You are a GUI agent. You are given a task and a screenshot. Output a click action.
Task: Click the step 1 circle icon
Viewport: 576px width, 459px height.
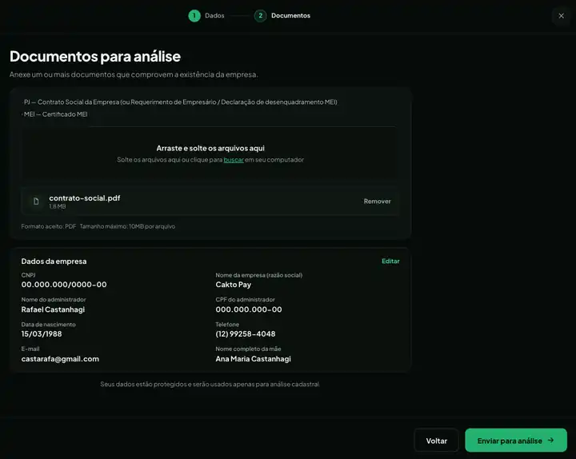coord(194,16)
